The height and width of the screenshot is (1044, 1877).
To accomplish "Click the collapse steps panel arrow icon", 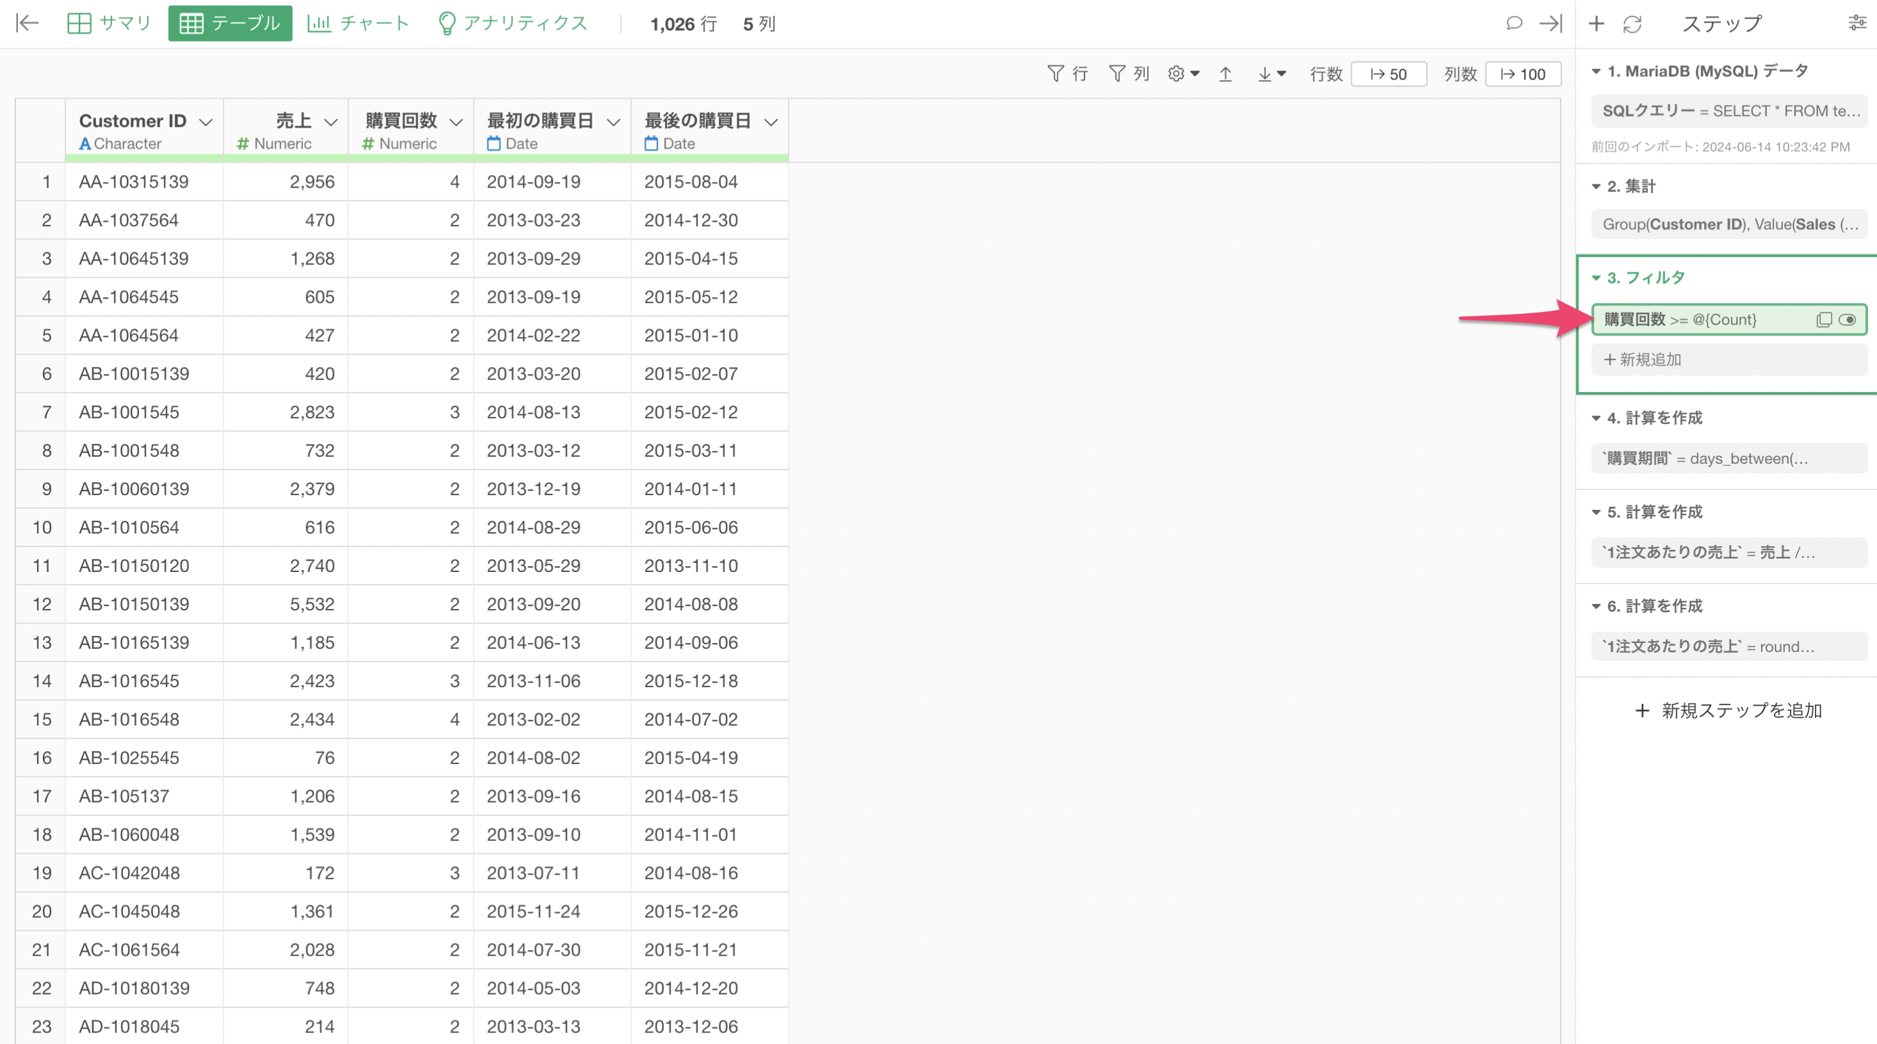I will pyautogui.click(x=1550, y=23).
